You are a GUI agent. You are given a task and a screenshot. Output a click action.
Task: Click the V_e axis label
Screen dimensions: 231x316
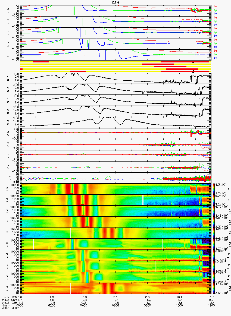tap(8, 167)
